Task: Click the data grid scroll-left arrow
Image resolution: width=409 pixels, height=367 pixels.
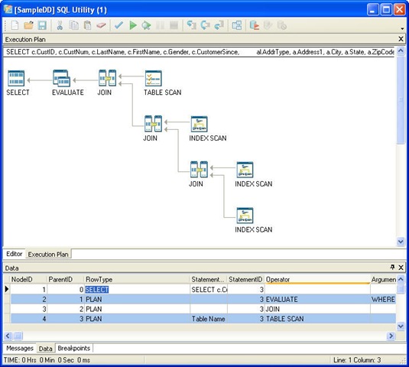Action: click(8, 336)
